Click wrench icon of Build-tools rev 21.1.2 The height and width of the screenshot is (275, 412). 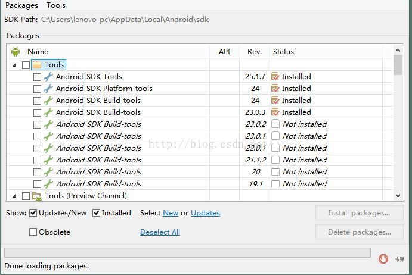[x=48, y=160]
